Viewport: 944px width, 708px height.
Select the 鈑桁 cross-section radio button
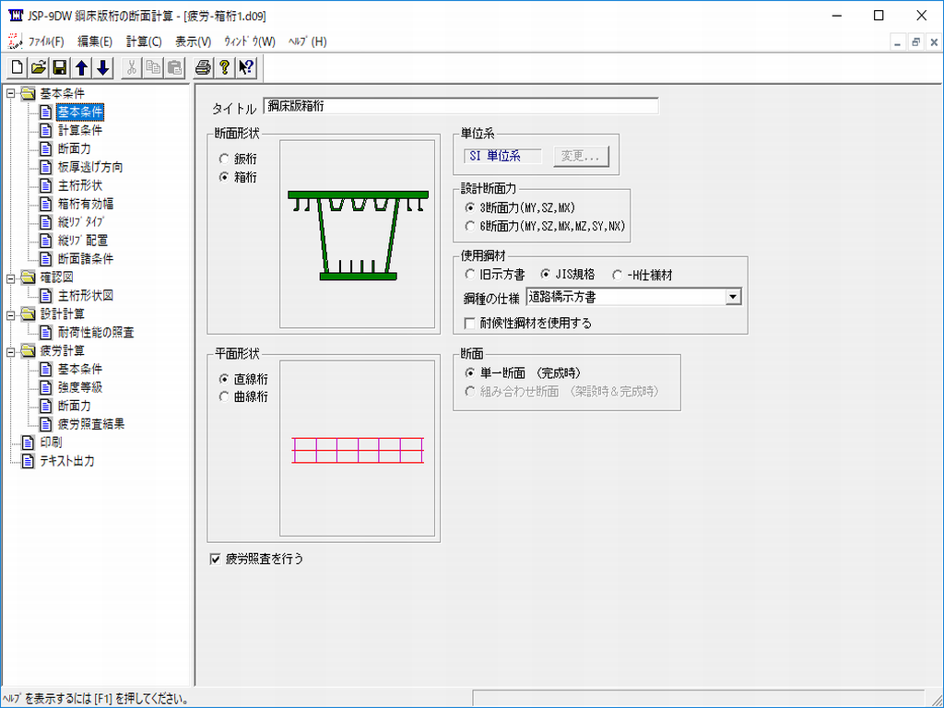(224, 159)
